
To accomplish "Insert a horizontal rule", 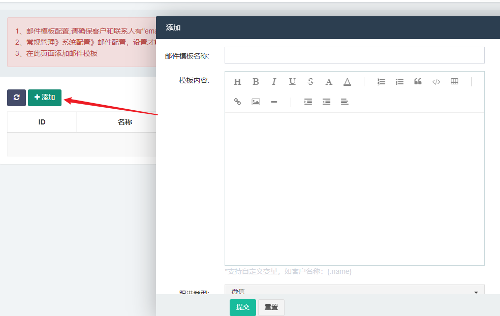I will [274, 102].
